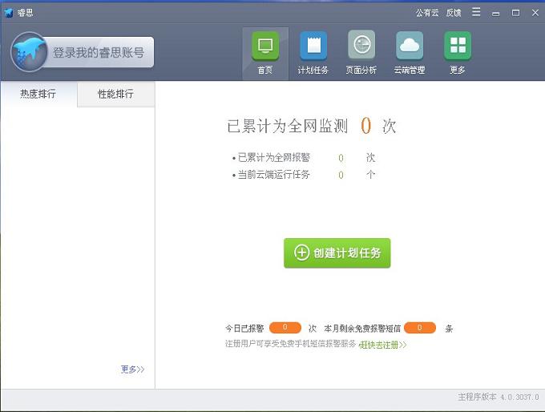Click the 创建计划任务 green button
This screenshot has height=412, width=545.
point(337,252)
